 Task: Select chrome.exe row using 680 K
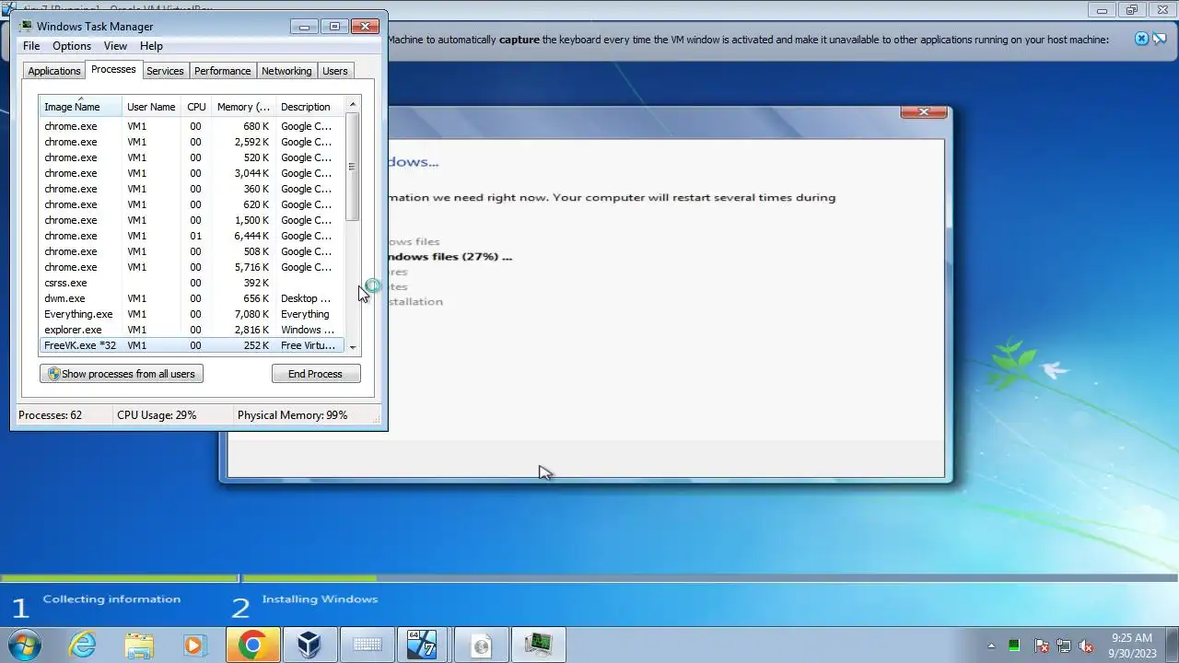(192, 126)
